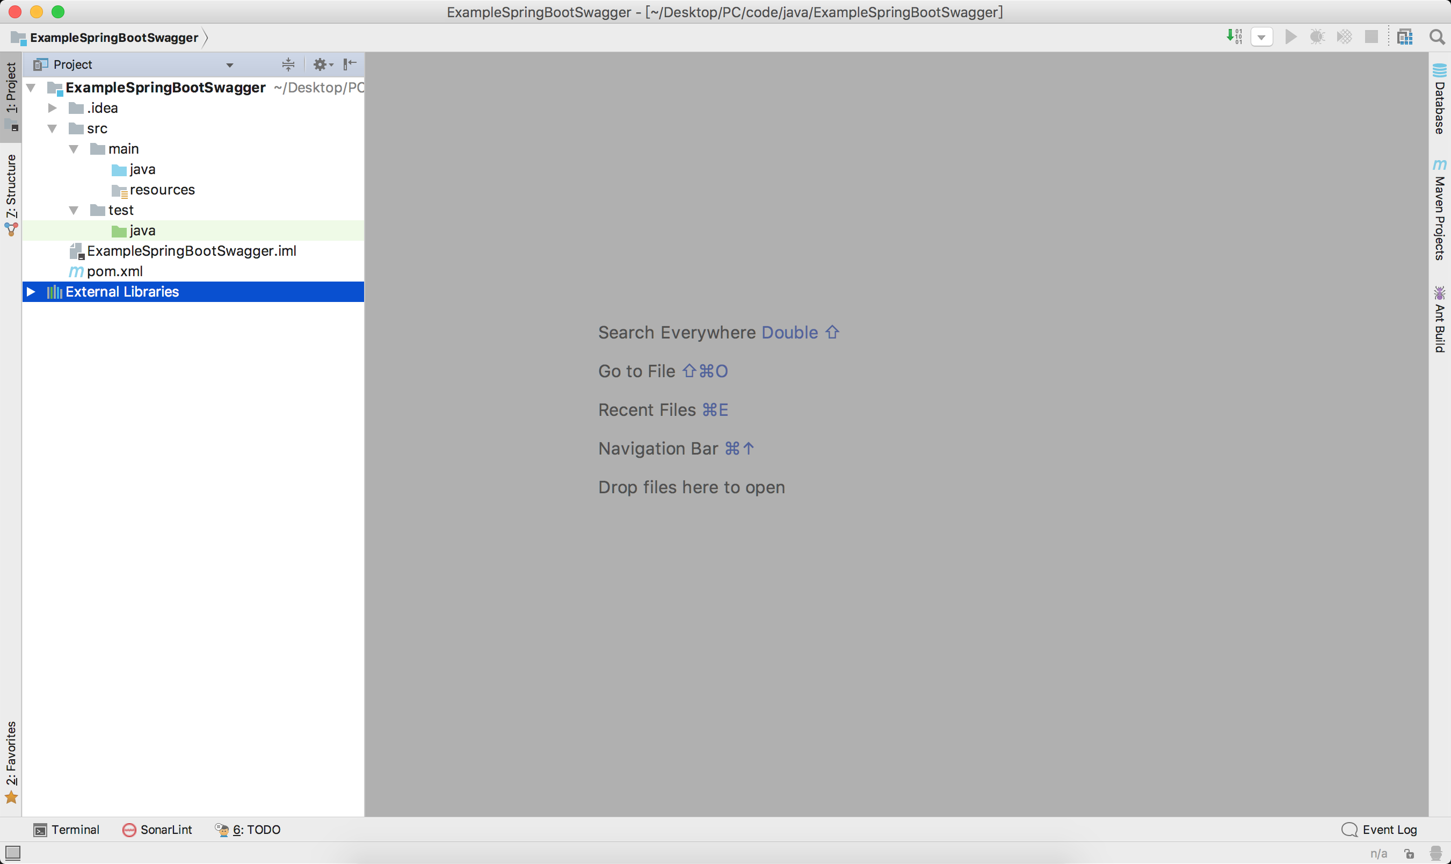Select the main folder row
The image size is (1451, 864).
pos(193,149)
